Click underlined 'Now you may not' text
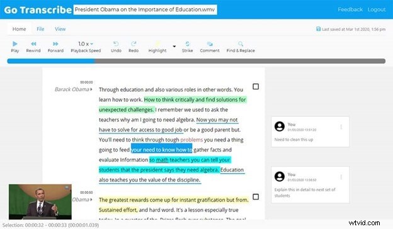 coord(217,120)
